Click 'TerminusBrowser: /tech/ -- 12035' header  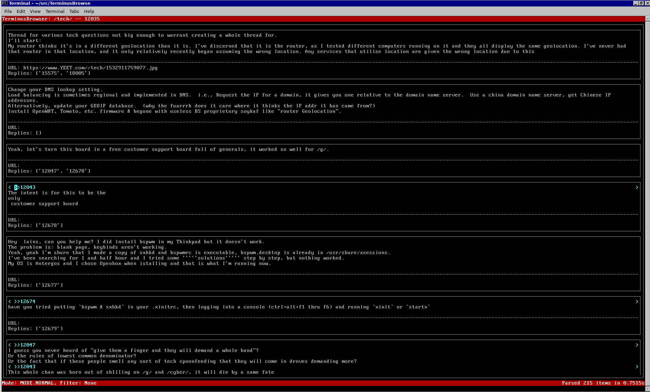tap(51, 19)
